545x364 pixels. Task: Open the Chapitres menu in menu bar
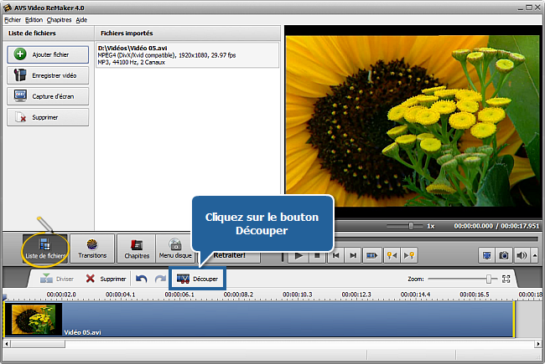59,19
